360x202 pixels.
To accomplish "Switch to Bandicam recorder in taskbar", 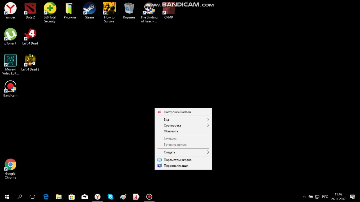I will point(149,197).
